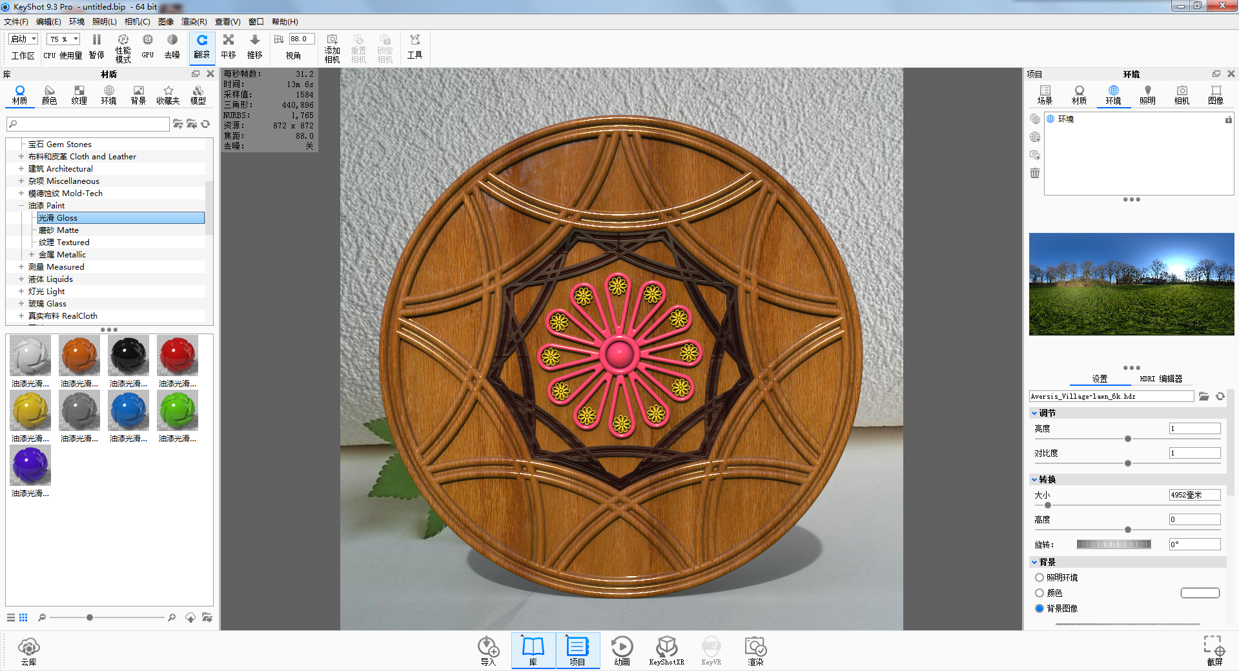The image size is (1239, 671).
Task: Open the Animation panel
Action: point(622,650)
